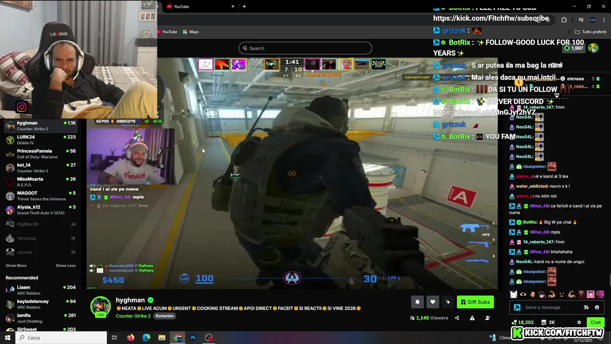This screenshot has width=611, height=344.
Task: Open the 18,202 channel points counter
Action: coord(522,322)
